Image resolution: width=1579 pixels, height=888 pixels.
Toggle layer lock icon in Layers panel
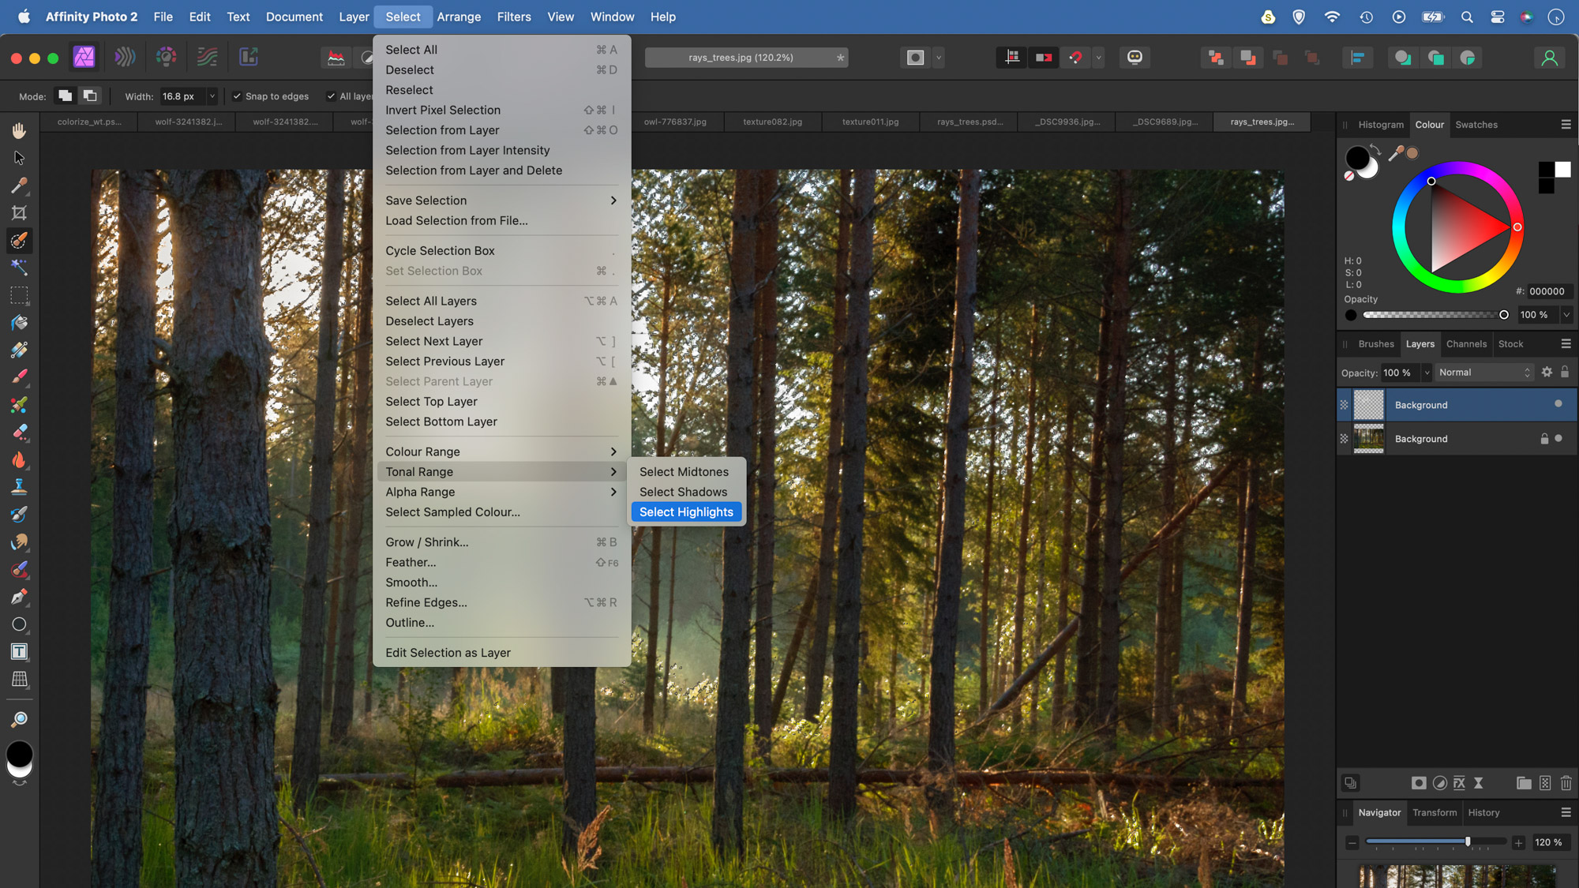[x=1565, y=373]
